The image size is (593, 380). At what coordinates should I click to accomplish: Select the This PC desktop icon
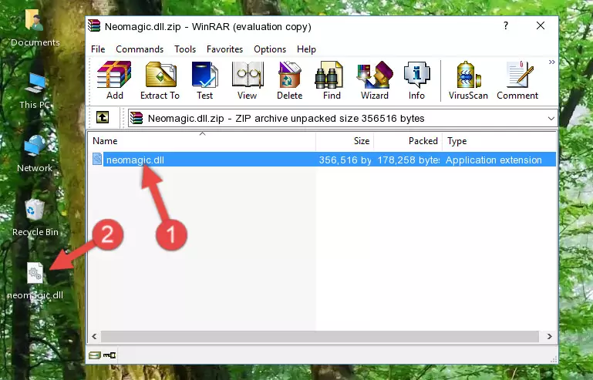click(x=35, y=91)
